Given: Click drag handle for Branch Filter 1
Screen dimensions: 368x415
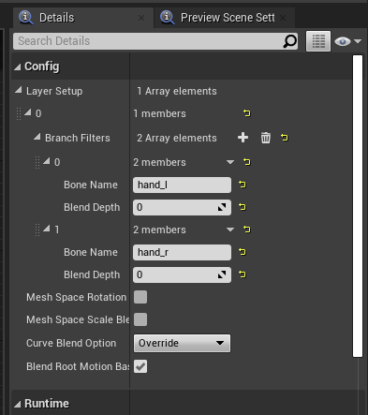Looking at the screenshot, I should [37, 230].
